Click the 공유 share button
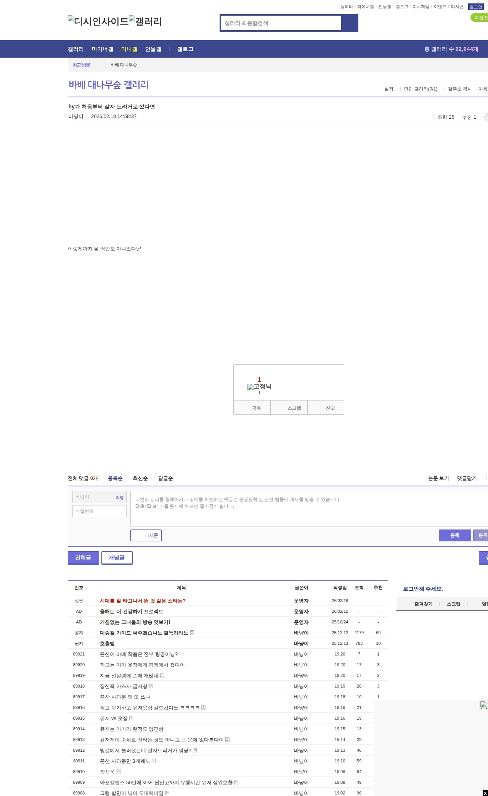This screenshot has width=488, height=796. tap(252, 408)
